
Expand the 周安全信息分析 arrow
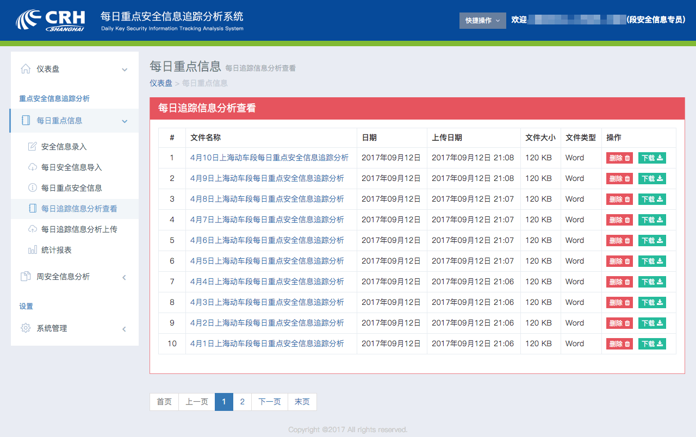[x=124, y=277]
